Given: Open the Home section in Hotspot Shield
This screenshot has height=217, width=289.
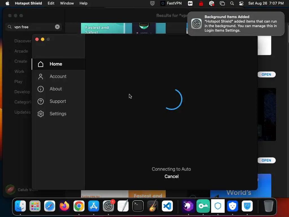Looking at the screenshot, I should tap(59, 64).
